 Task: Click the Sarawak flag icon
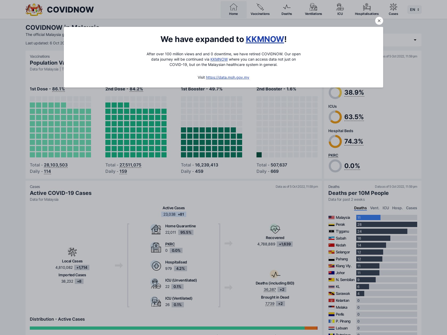(x=331, y=294)
